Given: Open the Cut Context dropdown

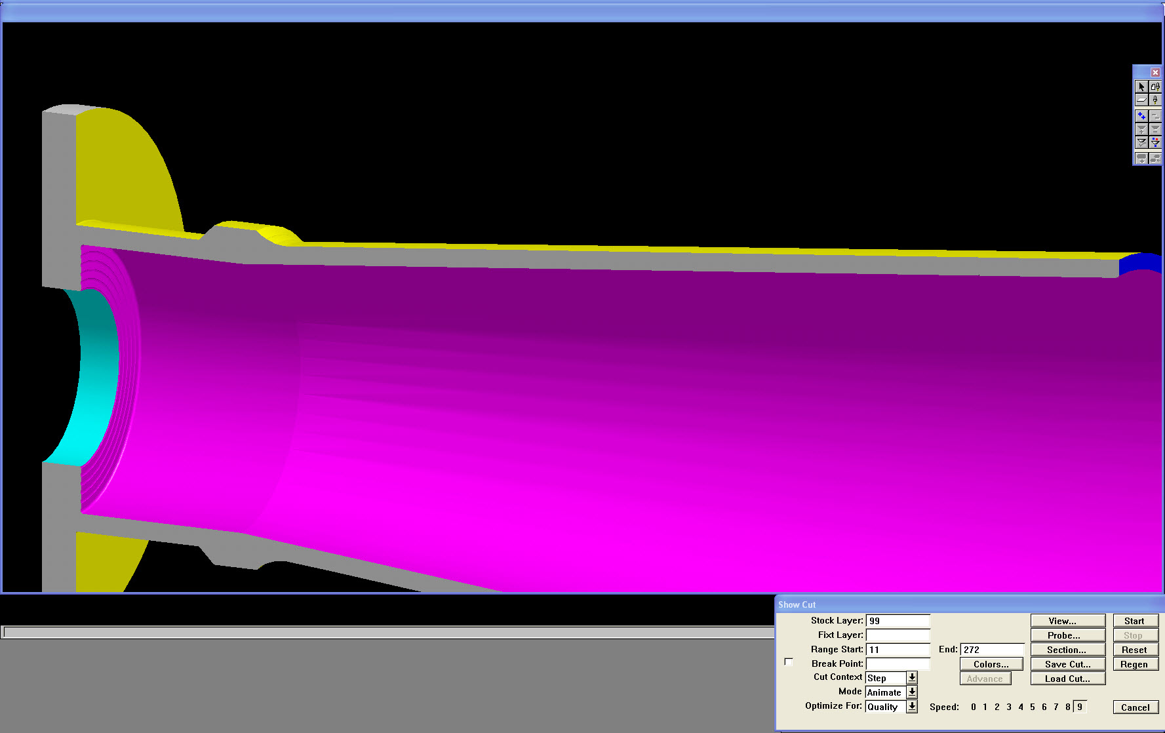Looking at the screenshot, I should pyautogui.click(x=912, y=678).
